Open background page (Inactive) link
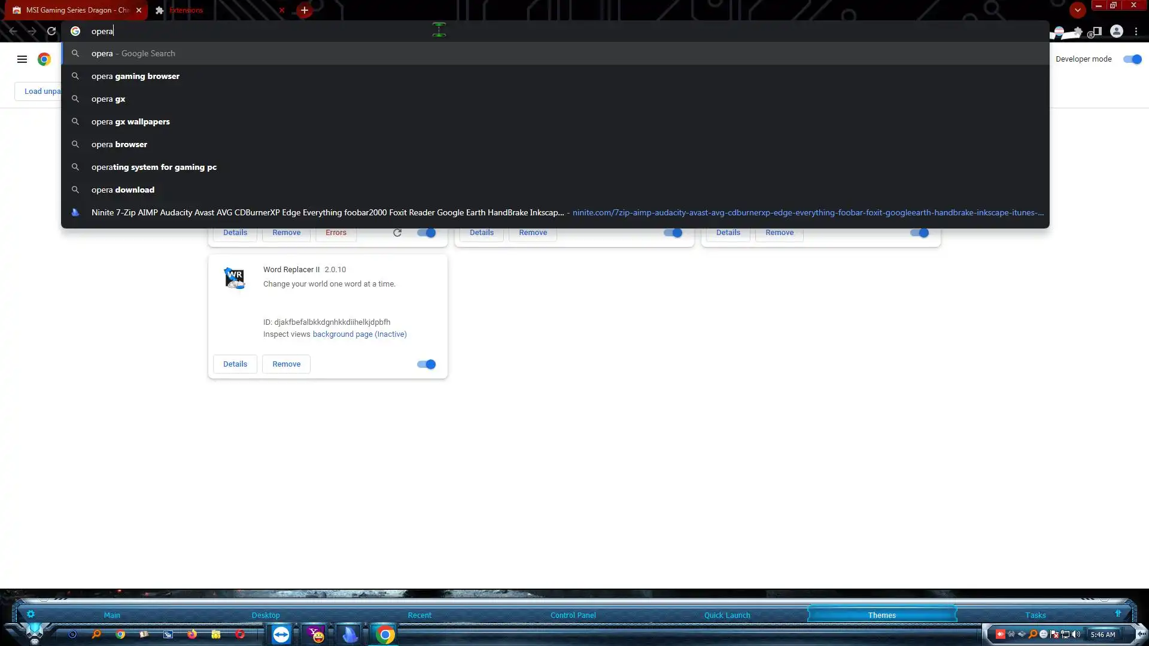The height and width of the screenshot is (646, 1149). pyautogui.click(x=359, y=334)
